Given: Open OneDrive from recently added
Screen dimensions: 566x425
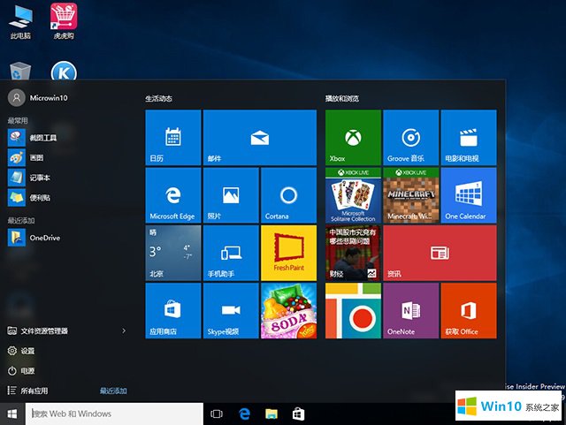Looking at the screenshot, I should point(34,238).
